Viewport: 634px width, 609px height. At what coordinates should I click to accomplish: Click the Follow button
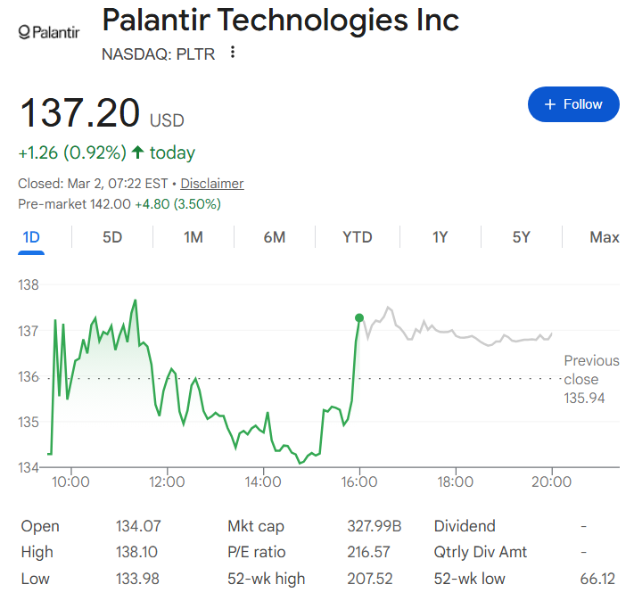coord(573,104)
